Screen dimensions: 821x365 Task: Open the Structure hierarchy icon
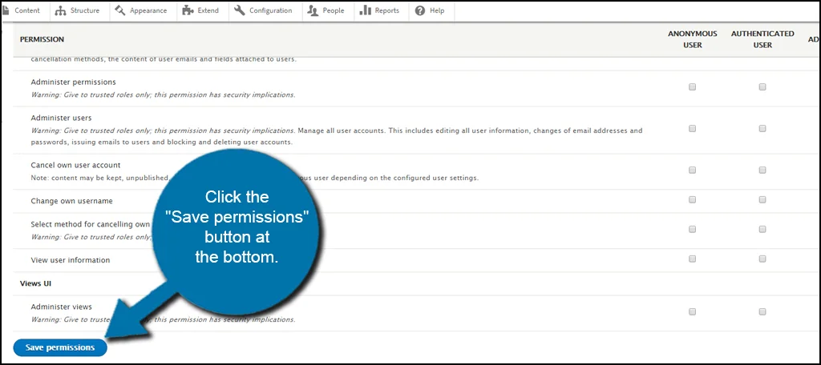coord(62,10)
